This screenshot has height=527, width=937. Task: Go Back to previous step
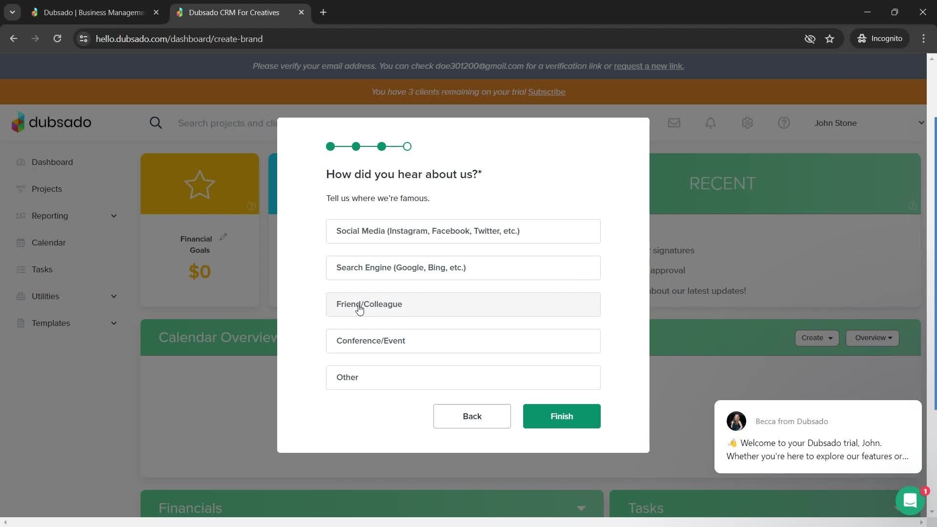point(472,416)
